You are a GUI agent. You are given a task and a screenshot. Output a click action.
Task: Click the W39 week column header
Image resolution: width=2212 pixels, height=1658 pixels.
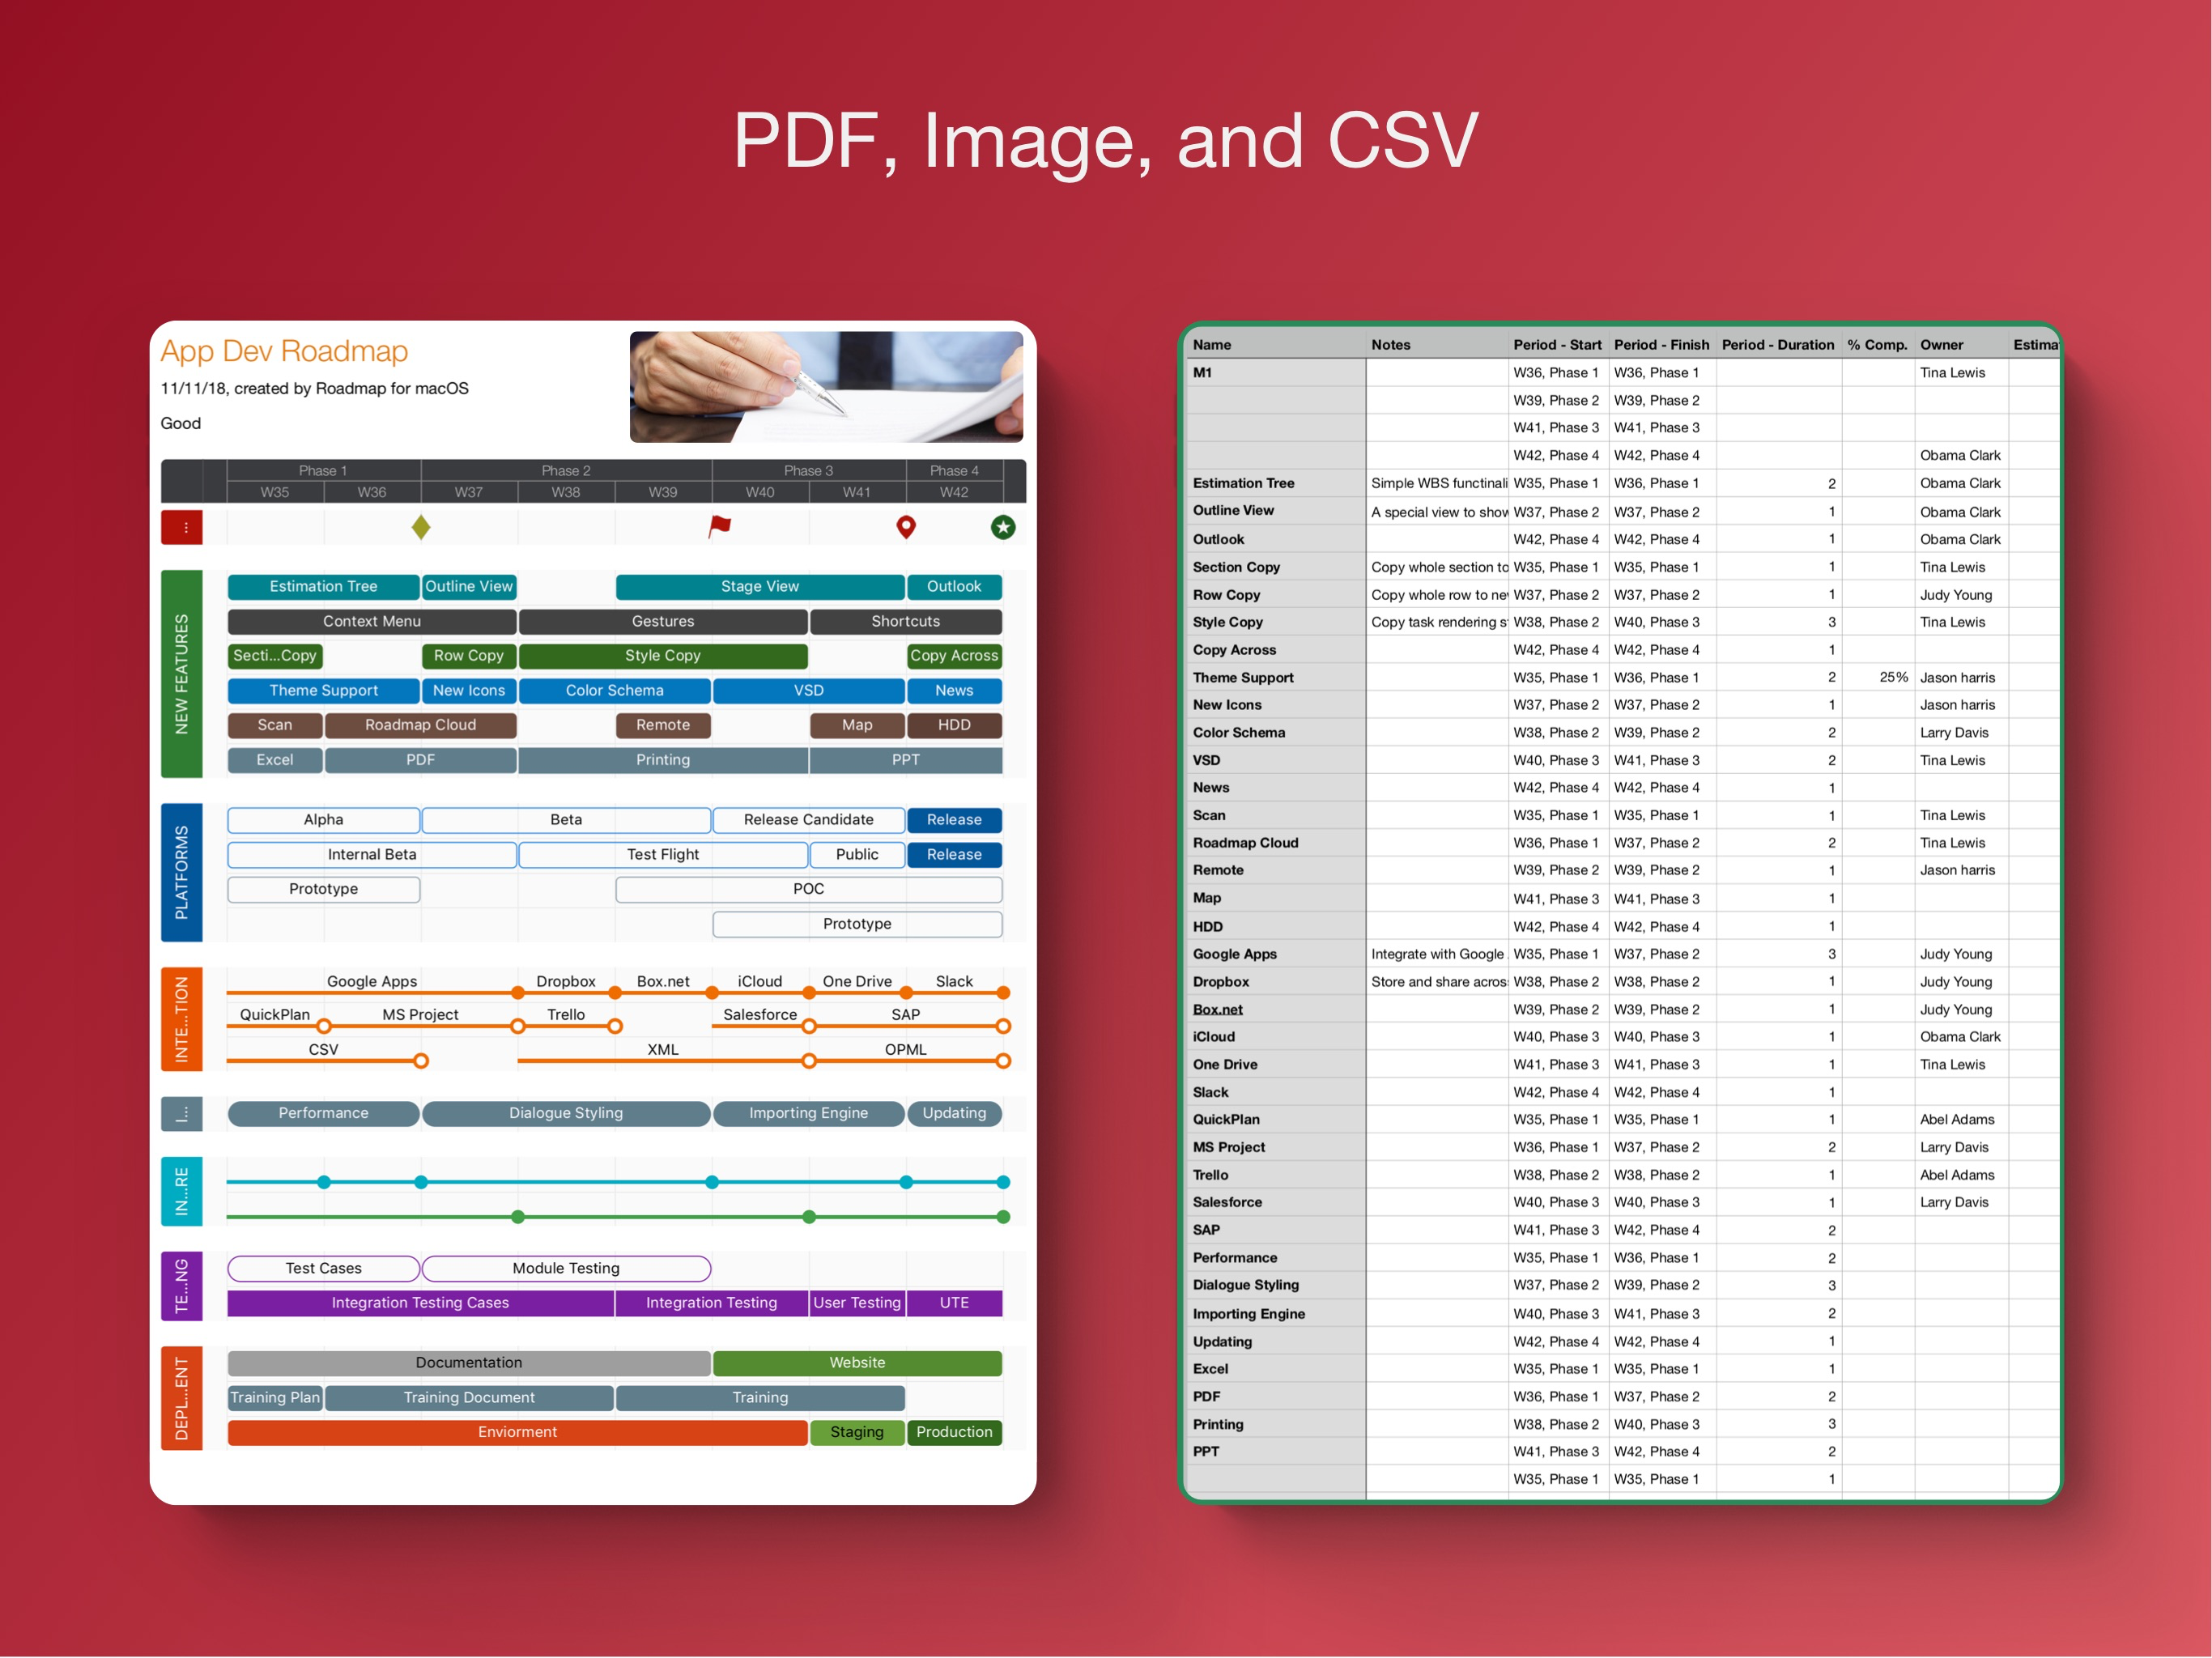tap(662, 492)
